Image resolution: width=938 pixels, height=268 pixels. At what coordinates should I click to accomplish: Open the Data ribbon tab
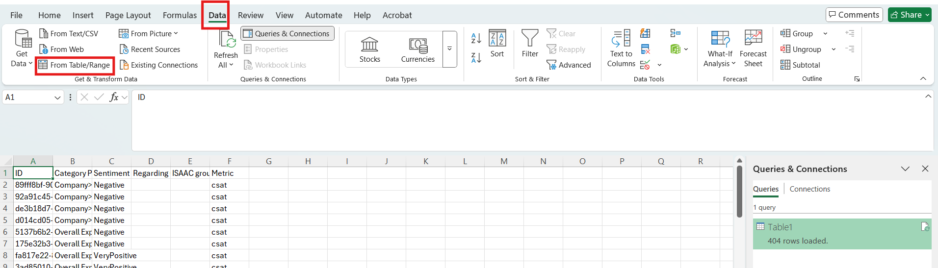click(217, 15)
